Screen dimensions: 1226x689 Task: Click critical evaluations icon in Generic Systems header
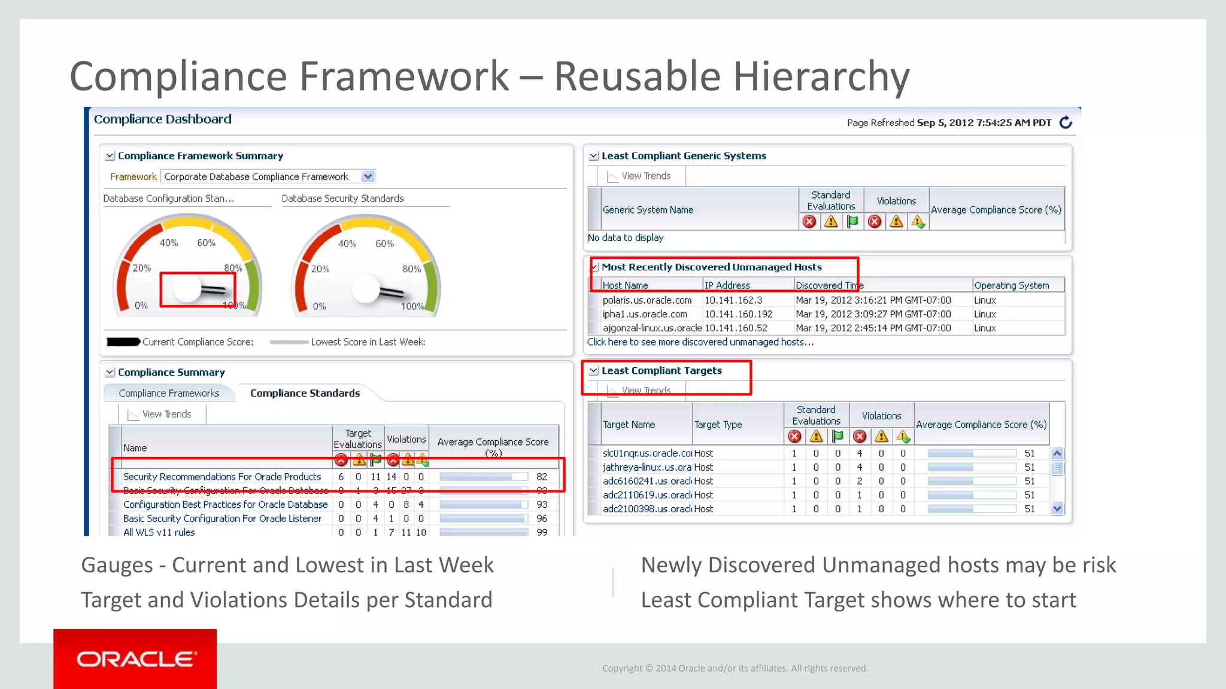(x=809, y=222)
